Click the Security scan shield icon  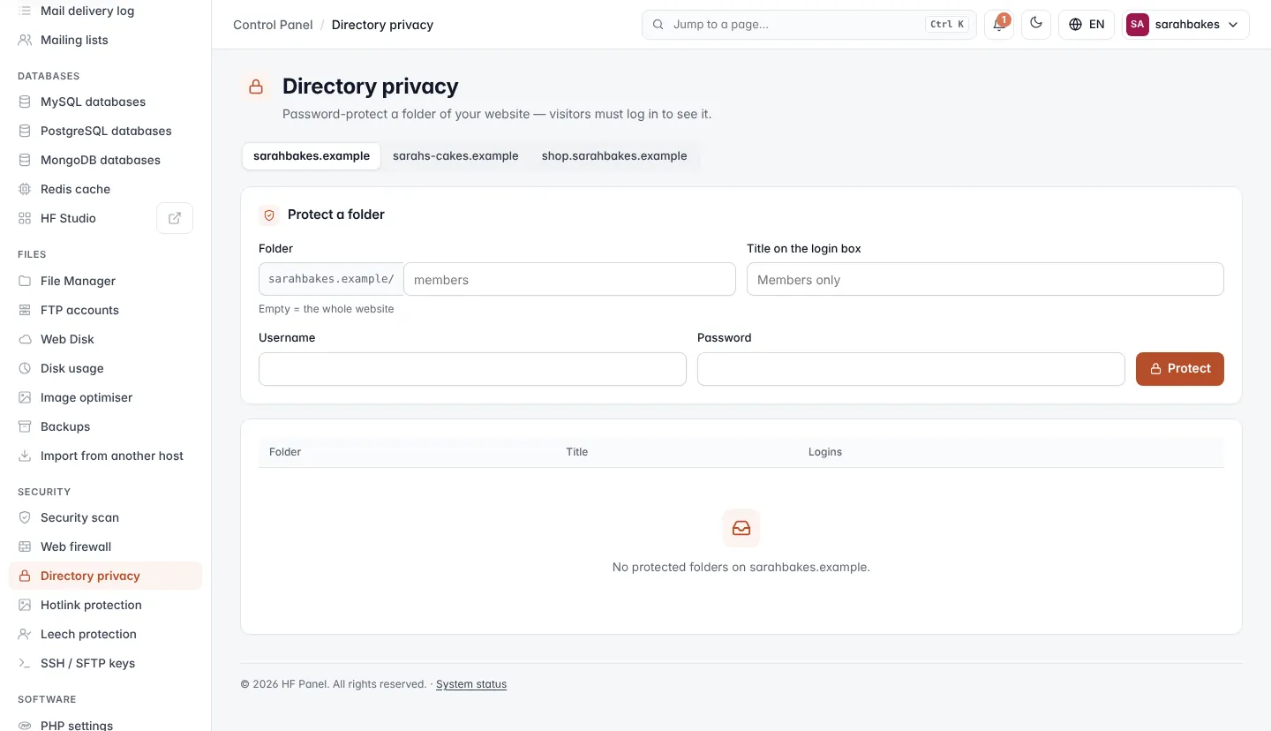(25, 517)
